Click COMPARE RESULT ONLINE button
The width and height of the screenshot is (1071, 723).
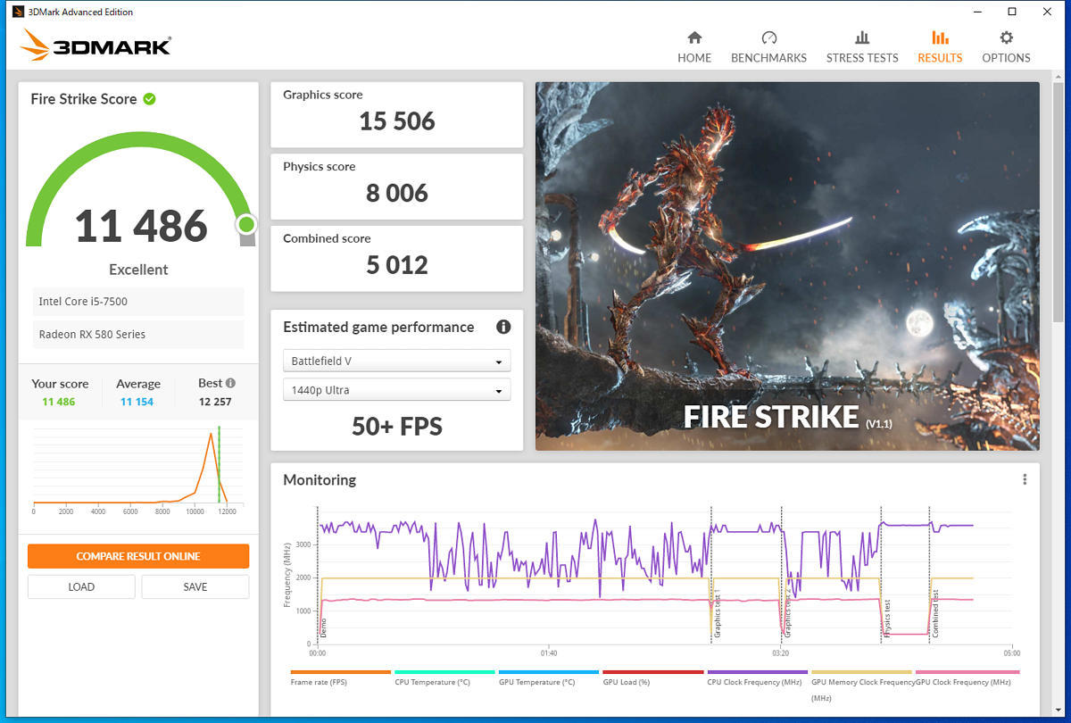[138, 556]
